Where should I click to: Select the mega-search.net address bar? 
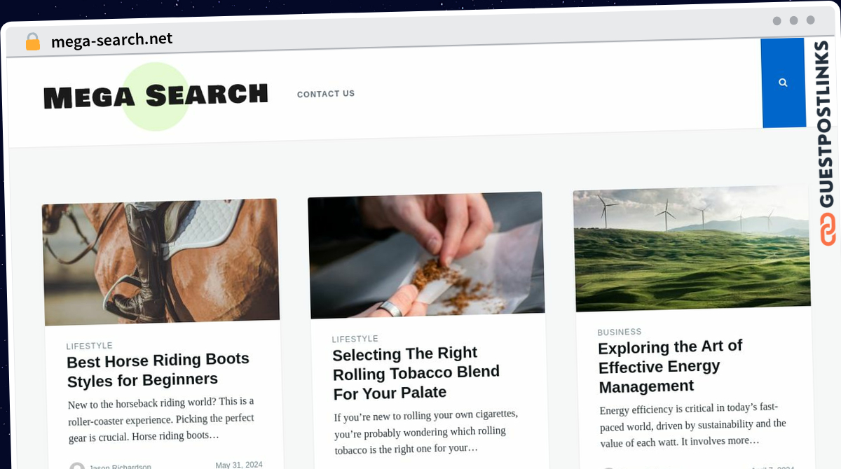[x=112, y=40]
